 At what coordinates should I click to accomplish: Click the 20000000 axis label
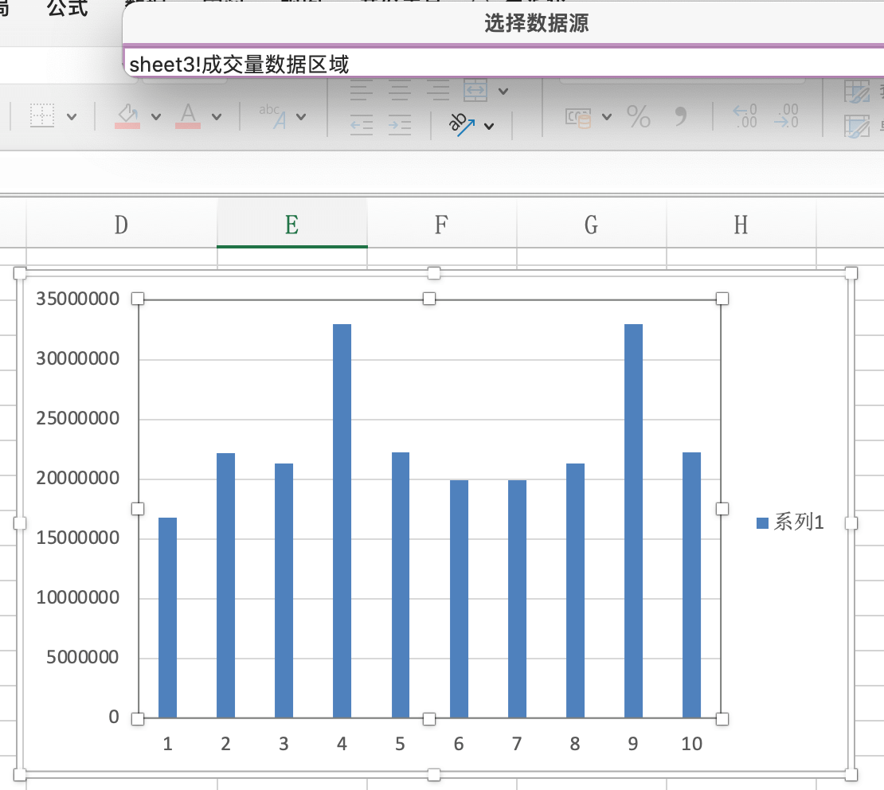click(78, 478)
